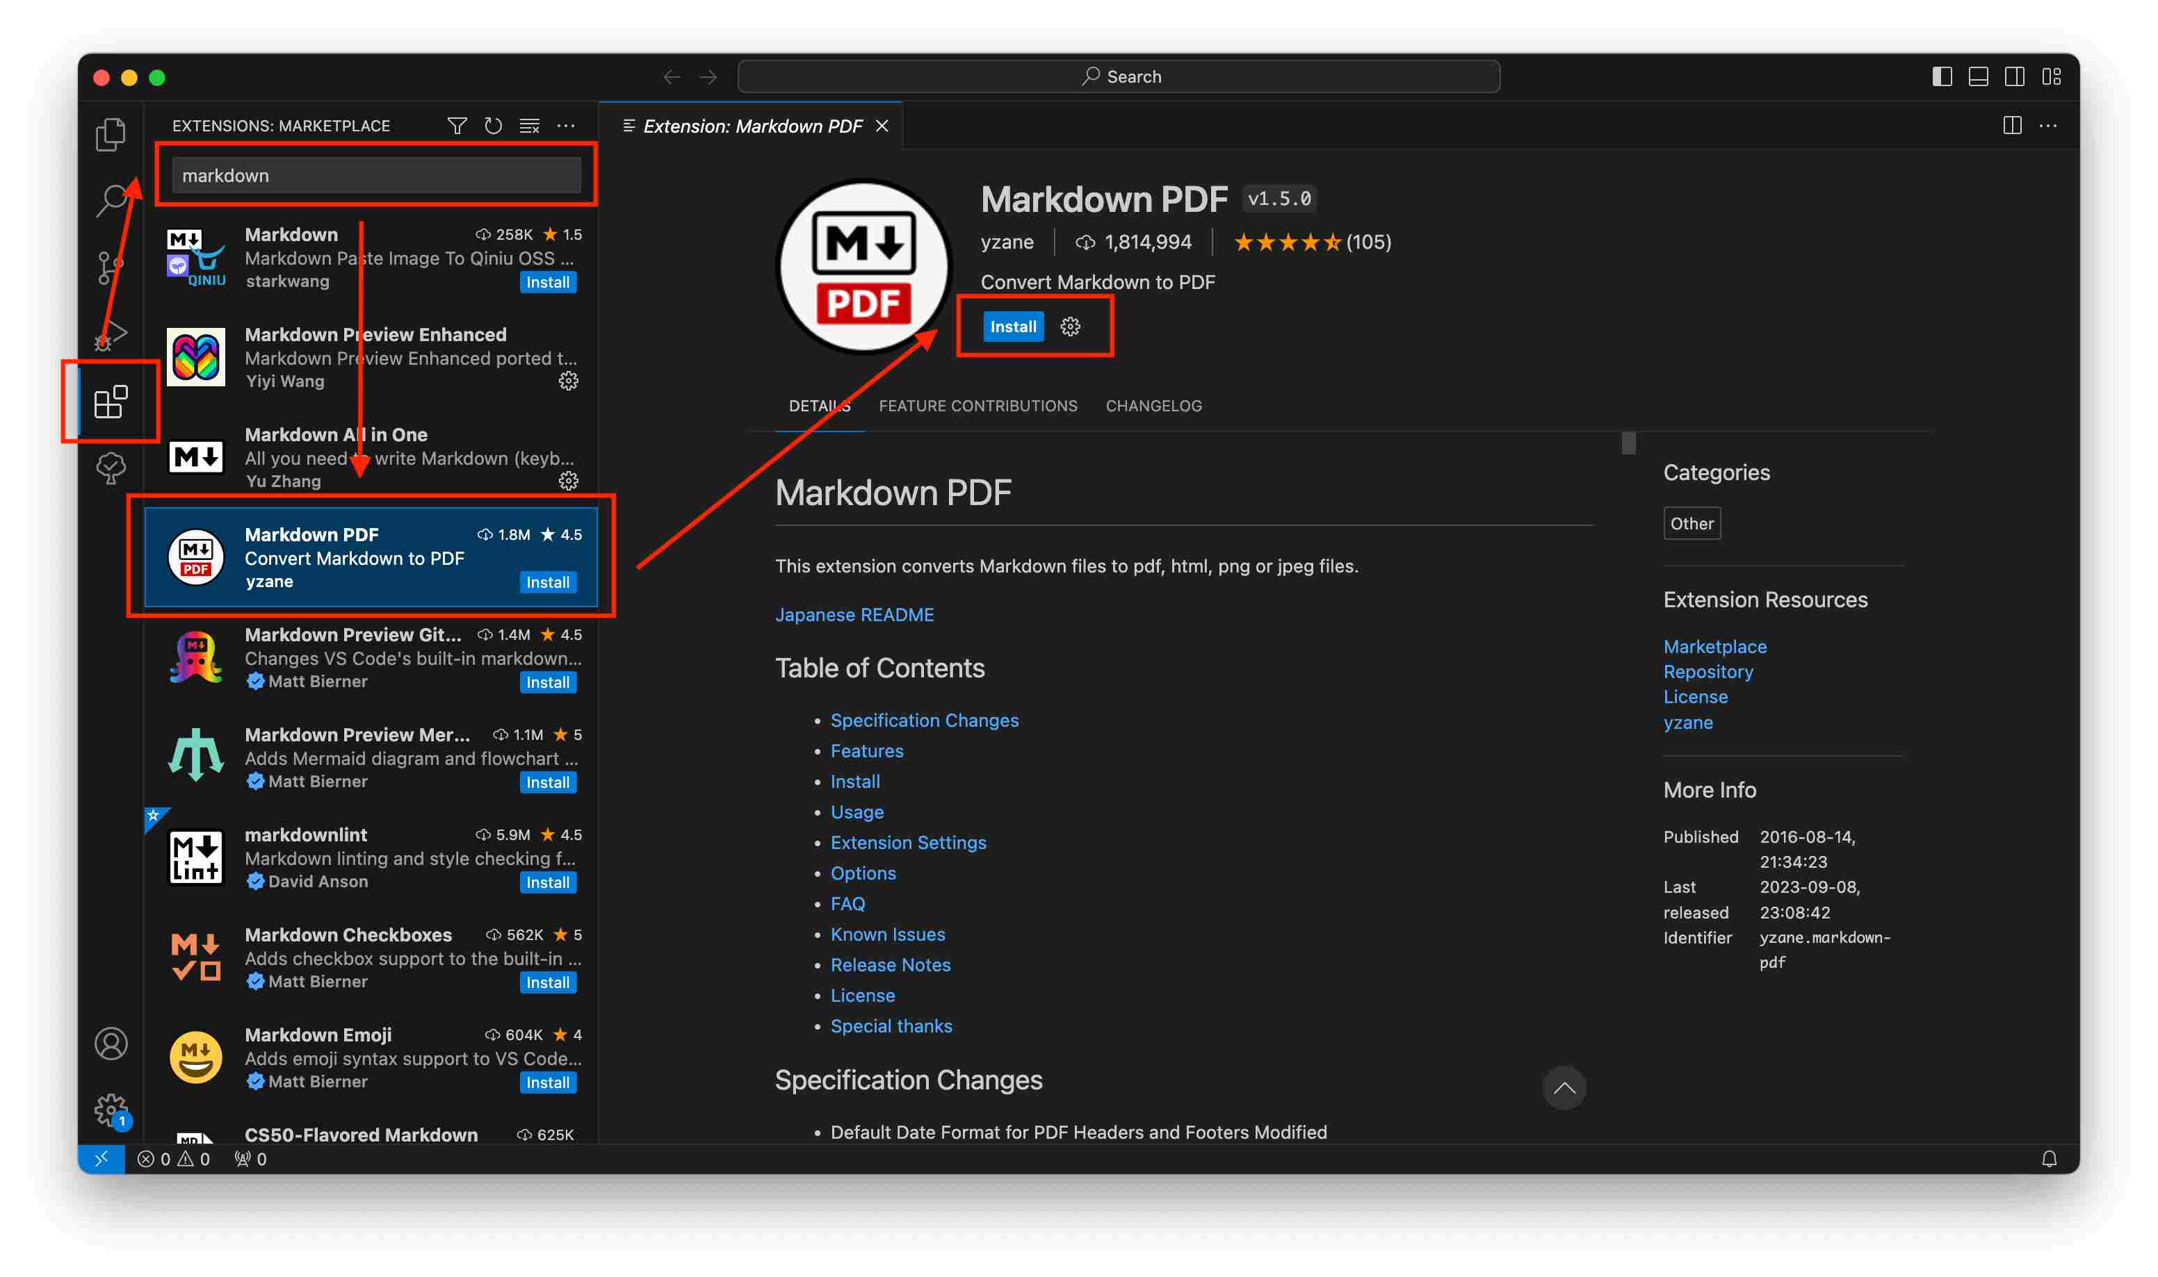
Task: Filter extensions with the funnel icon
Action: [x=457, y=126]
